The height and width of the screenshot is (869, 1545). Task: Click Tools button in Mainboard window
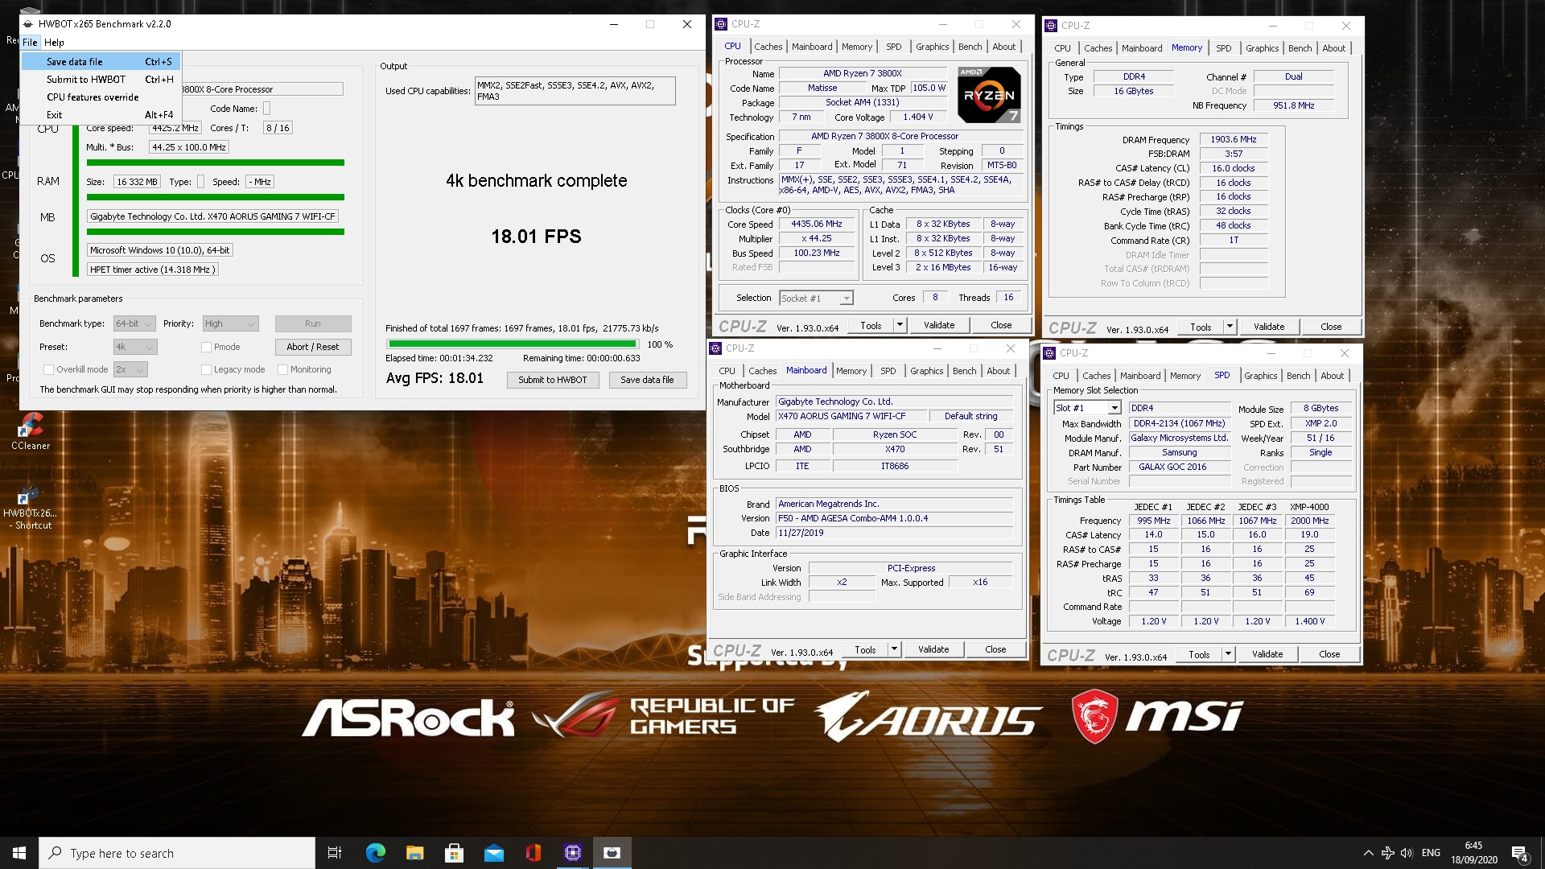[x=865, y=649]
